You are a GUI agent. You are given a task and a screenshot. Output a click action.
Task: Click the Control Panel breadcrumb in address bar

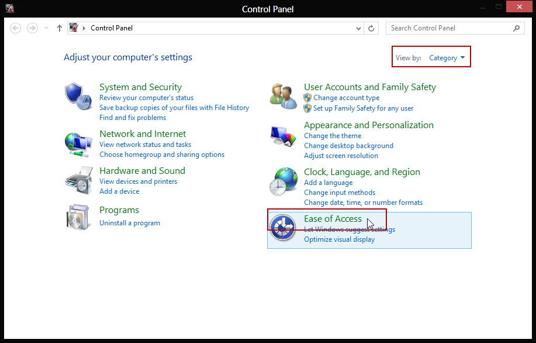[112, 28]
